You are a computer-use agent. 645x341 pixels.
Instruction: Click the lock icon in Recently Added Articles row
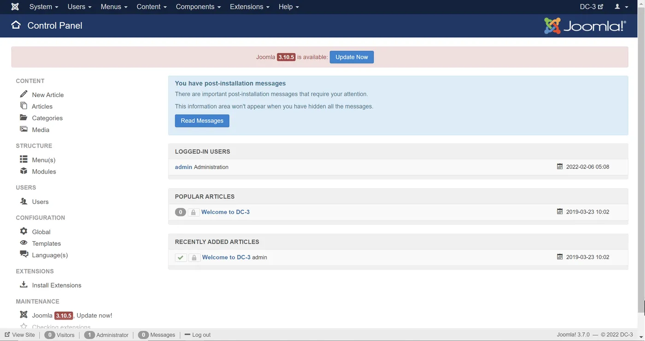tap(194, 257)
